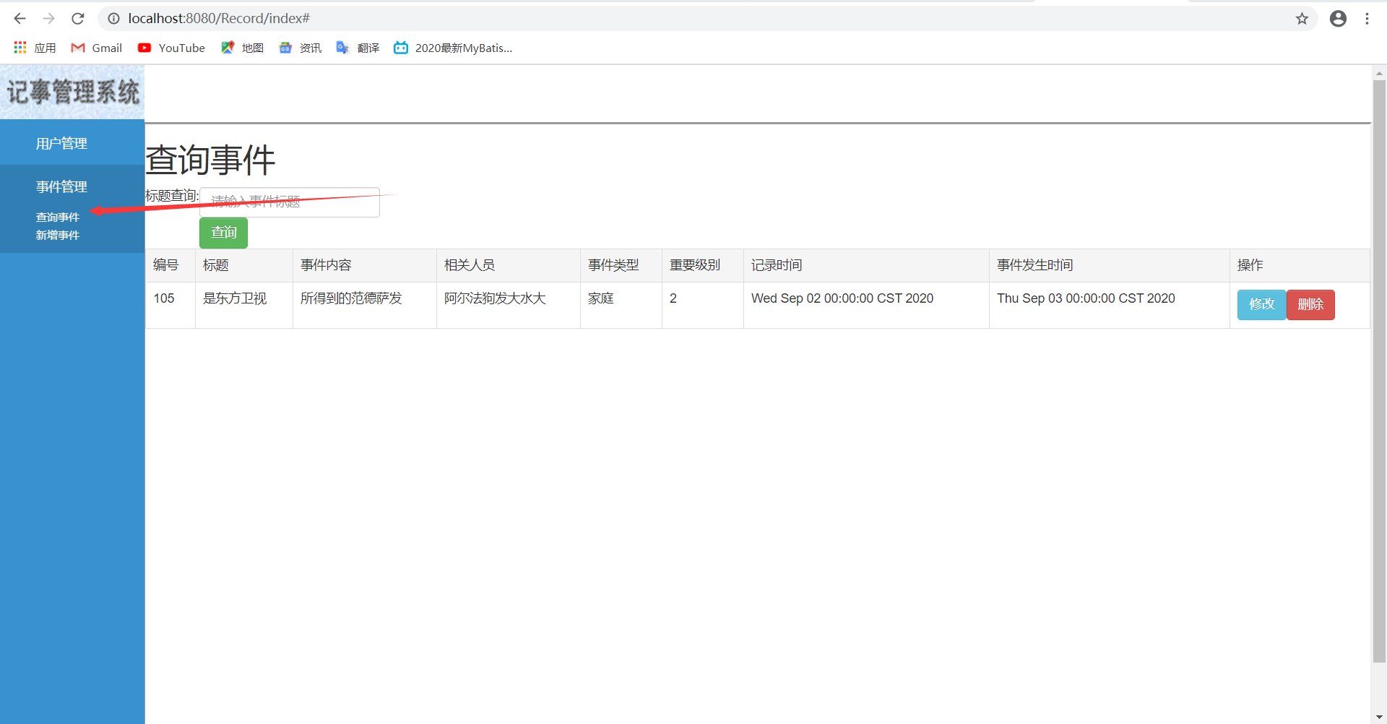
Task: Click the 查询事件 page heading
Action: point(210,160)
